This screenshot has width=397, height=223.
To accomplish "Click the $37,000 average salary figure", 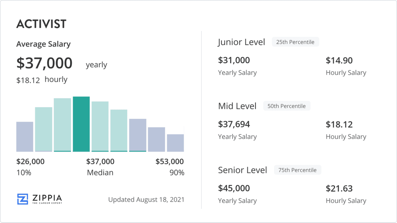I will click(x=44, y=63).
